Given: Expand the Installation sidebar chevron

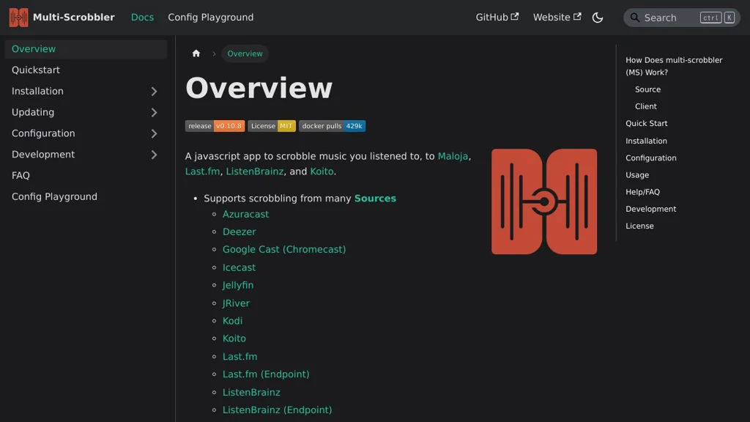Looking at the screenshot, I should click(x=154, y=92).
